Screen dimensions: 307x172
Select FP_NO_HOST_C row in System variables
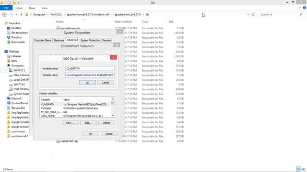point(75,112)
